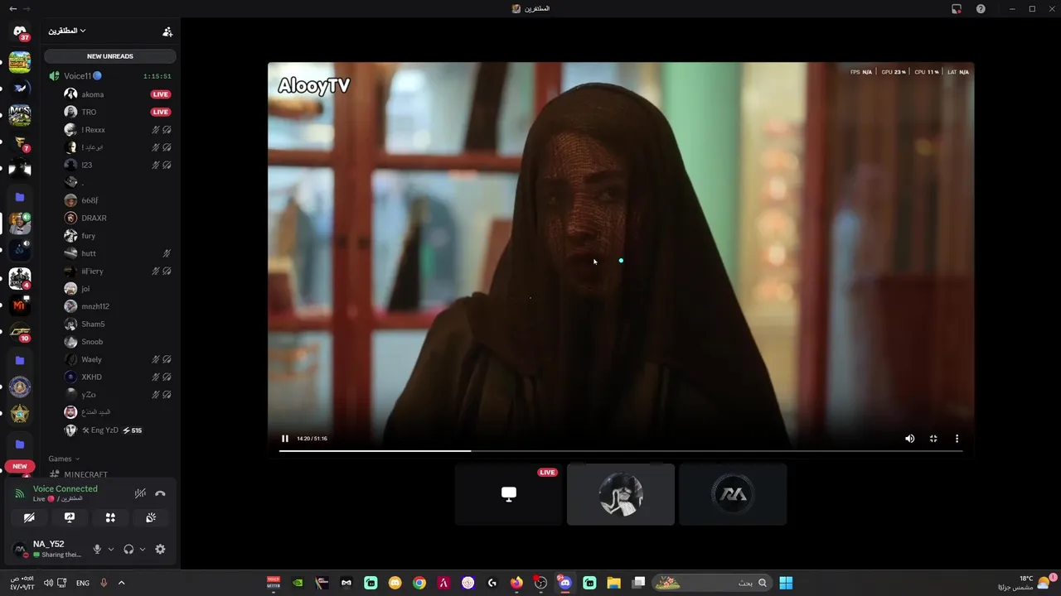Open VoiceMeeter from taskbar
This screenshot has width=1061, height=596.
point(274,583)
